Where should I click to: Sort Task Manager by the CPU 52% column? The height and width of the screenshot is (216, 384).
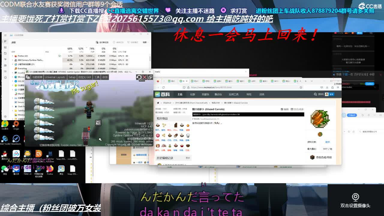point(81,50)
